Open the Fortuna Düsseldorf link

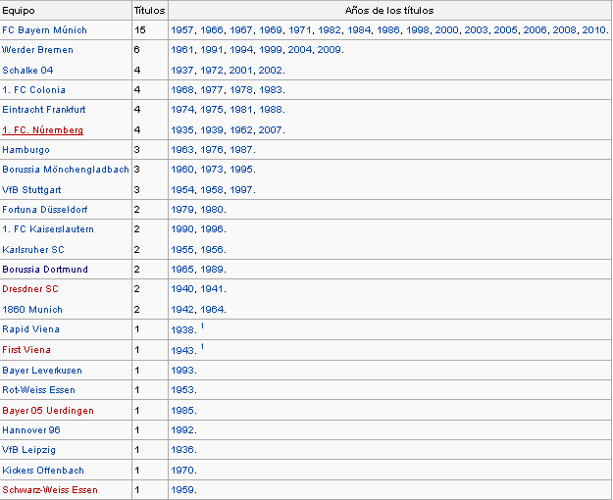[x=44, y=210]
